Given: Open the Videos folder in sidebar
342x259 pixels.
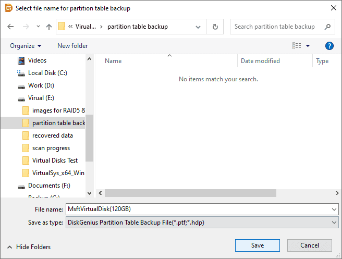Looking at the screenshot, I should 37,60.
